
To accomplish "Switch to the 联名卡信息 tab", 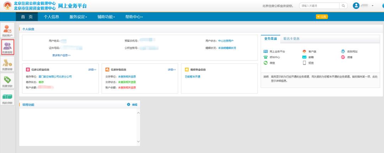I will [292, 39].
